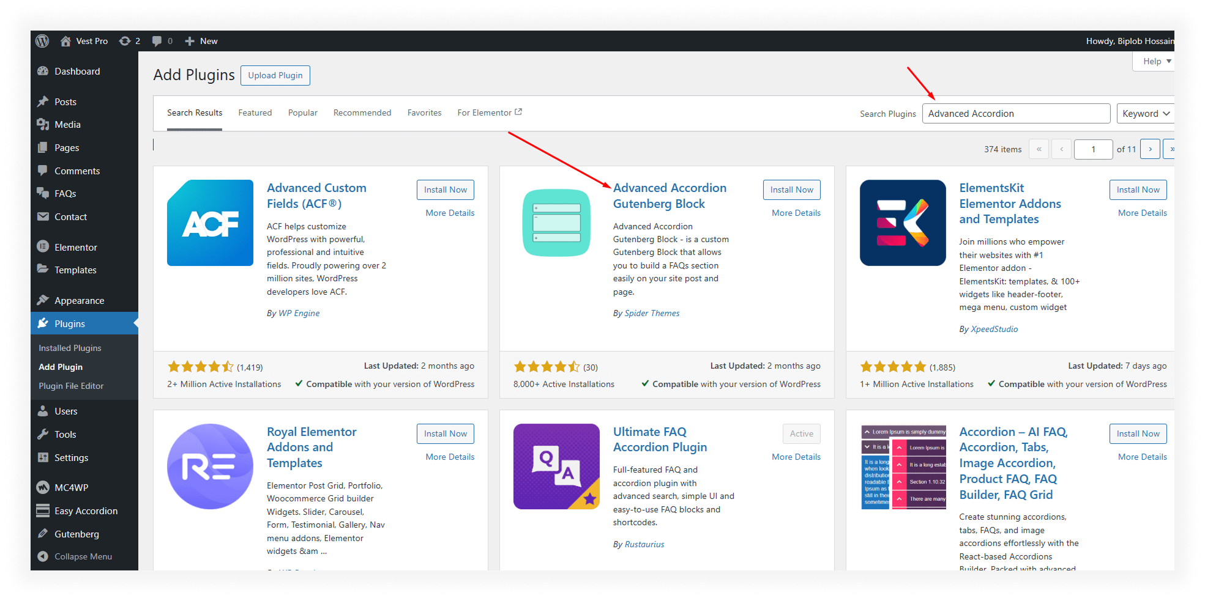Install Advanced Accordion Gutenberg Block
The width and height of the screenshot is (1205, 601).
point(792,190)
